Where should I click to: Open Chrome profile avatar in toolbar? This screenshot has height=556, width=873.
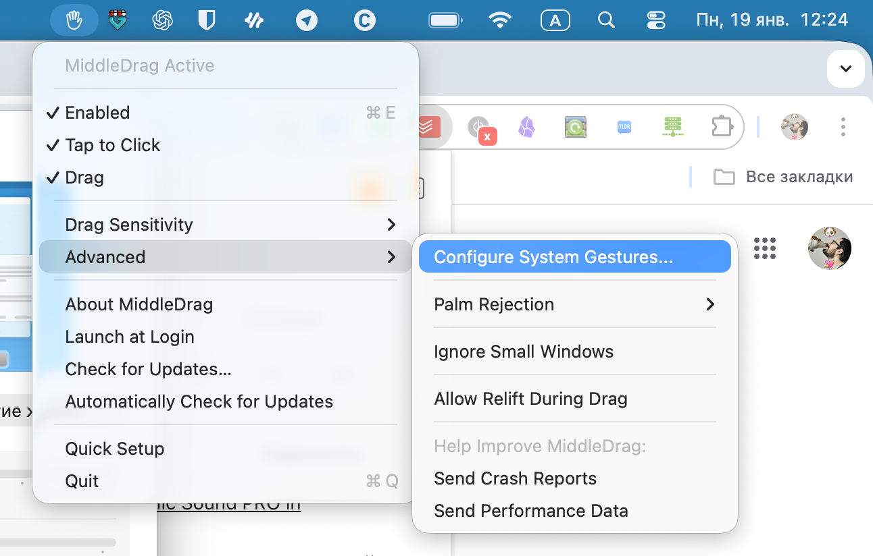coord(795,127)
